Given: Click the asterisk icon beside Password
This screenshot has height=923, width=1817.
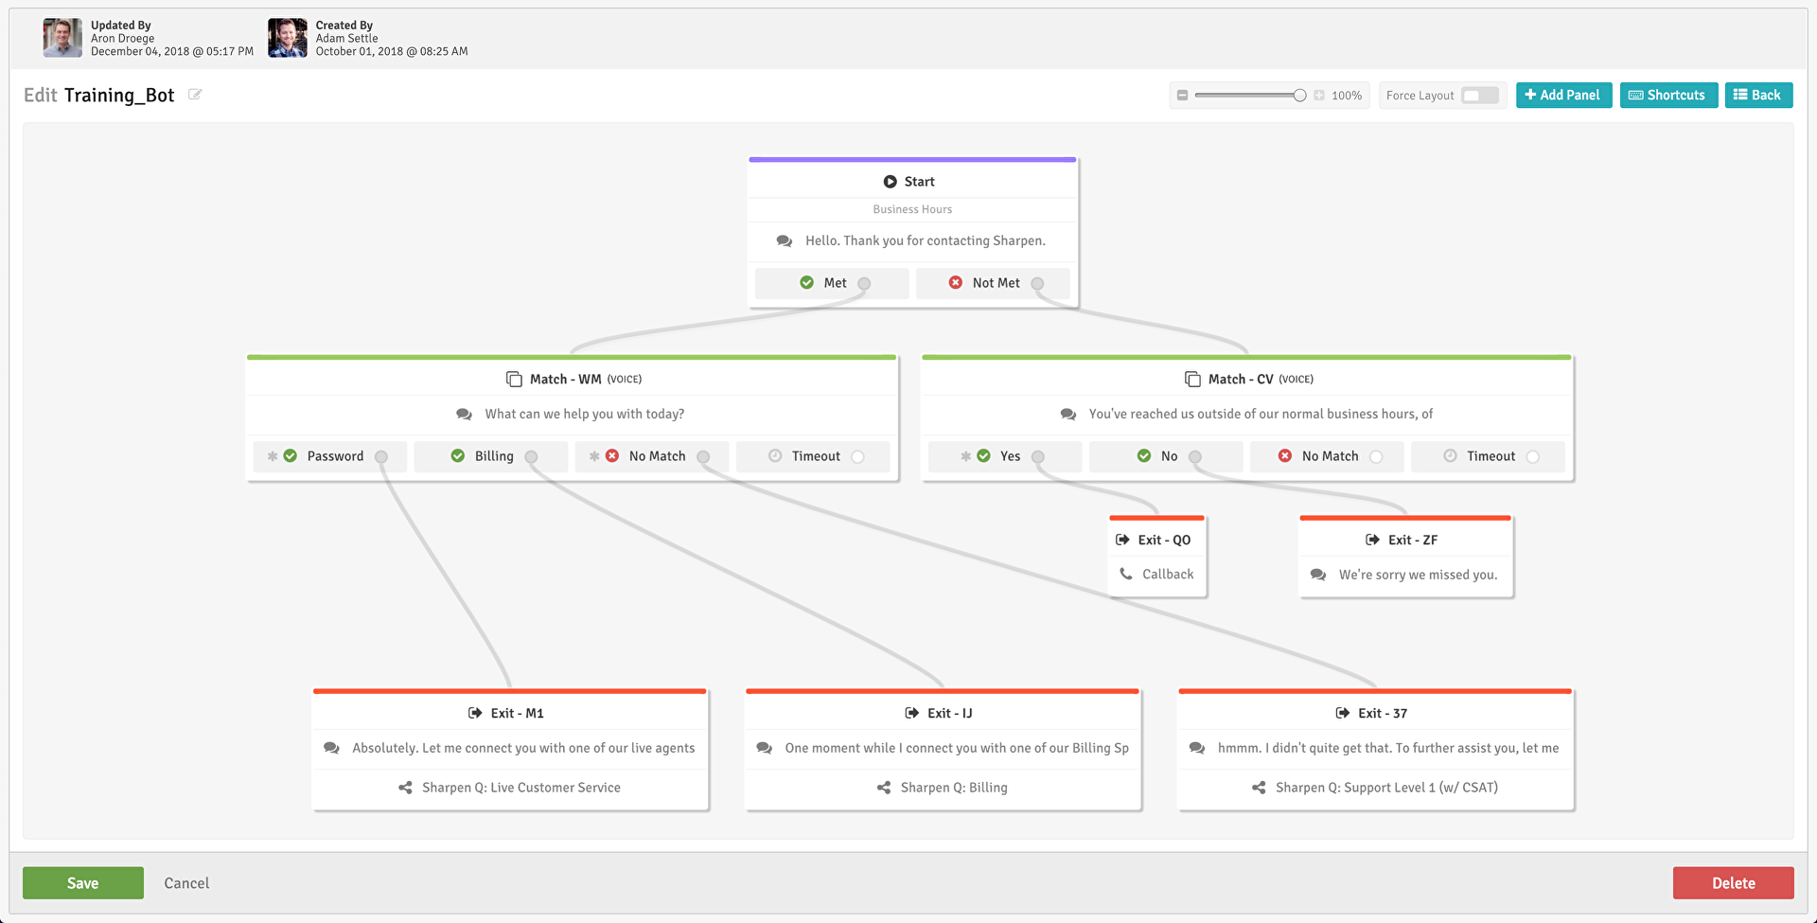Looking at the screenshot, I should coord(273,455).
